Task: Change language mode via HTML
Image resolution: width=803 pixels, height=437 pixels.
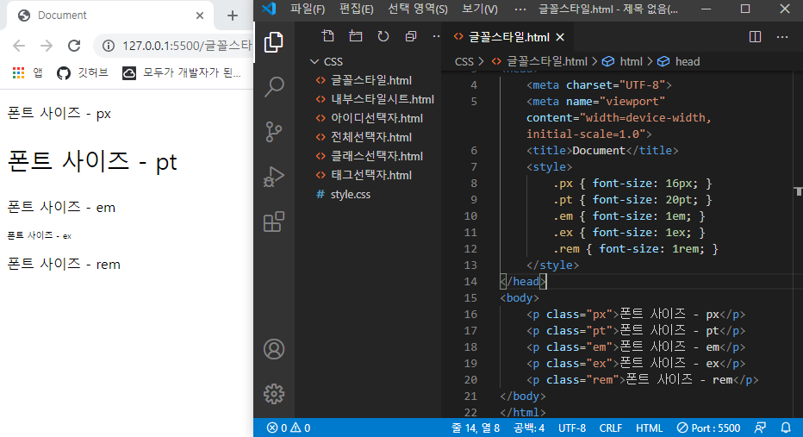Action: 649,428
